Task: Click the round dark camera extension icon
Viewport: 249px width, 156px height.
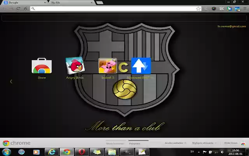Action: 214,9
